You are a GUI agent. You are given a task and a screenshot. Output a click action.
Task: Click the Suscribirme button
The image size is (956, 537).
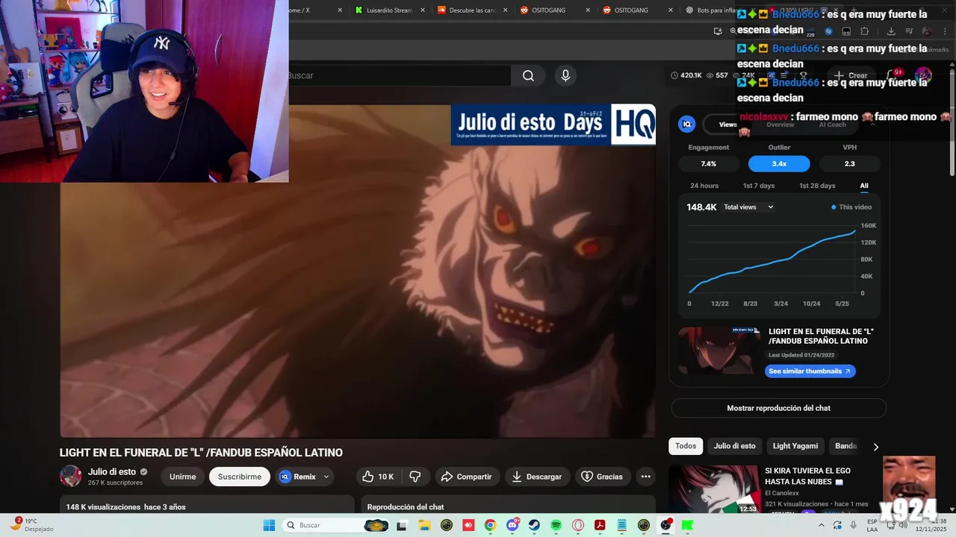[x=240, y=477]
